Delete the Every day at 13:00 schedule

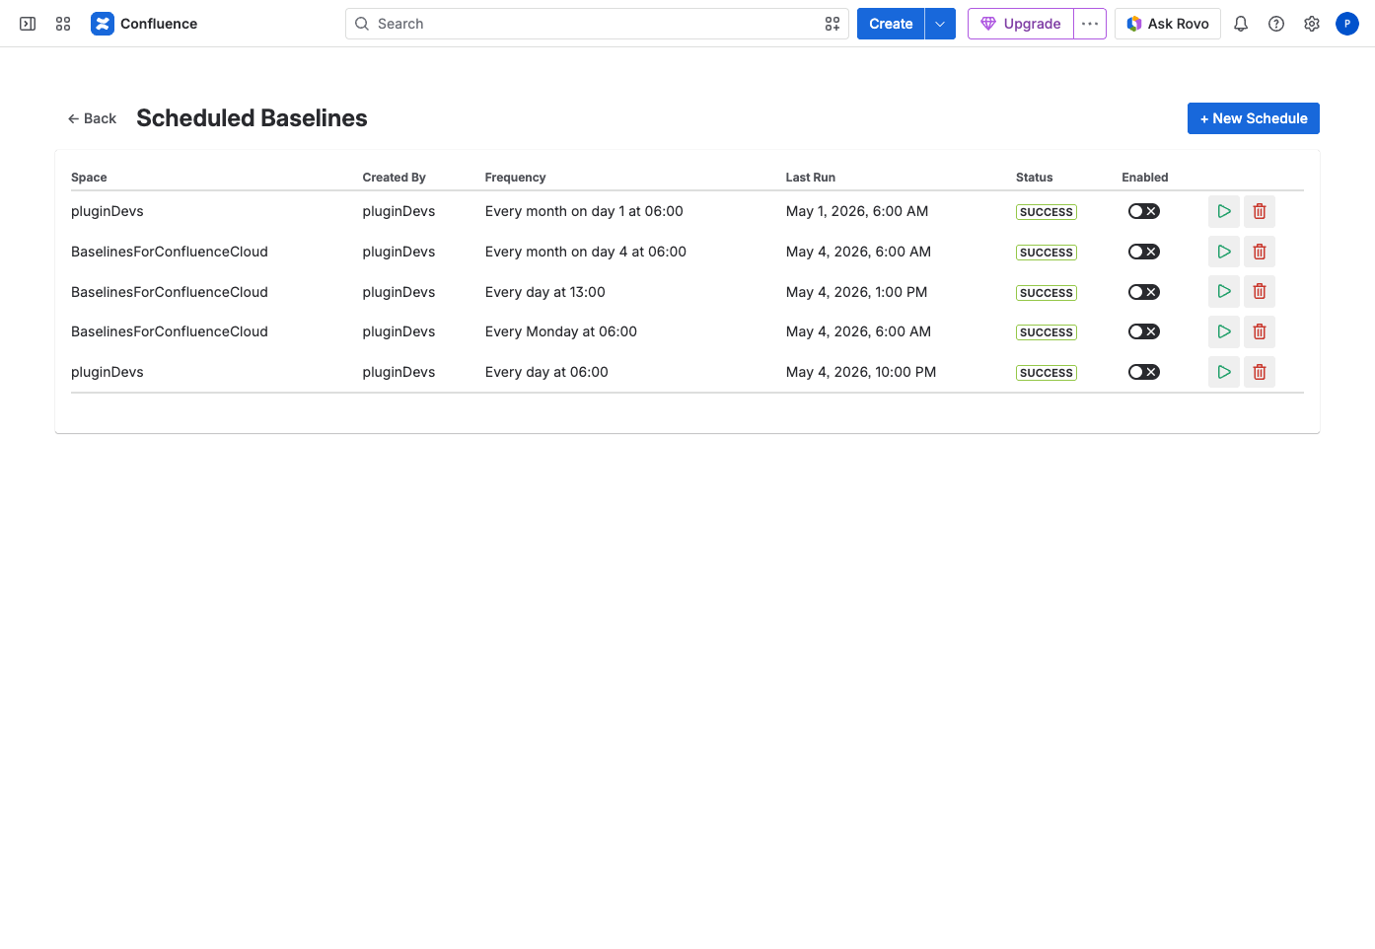[x=1260, y=292]
